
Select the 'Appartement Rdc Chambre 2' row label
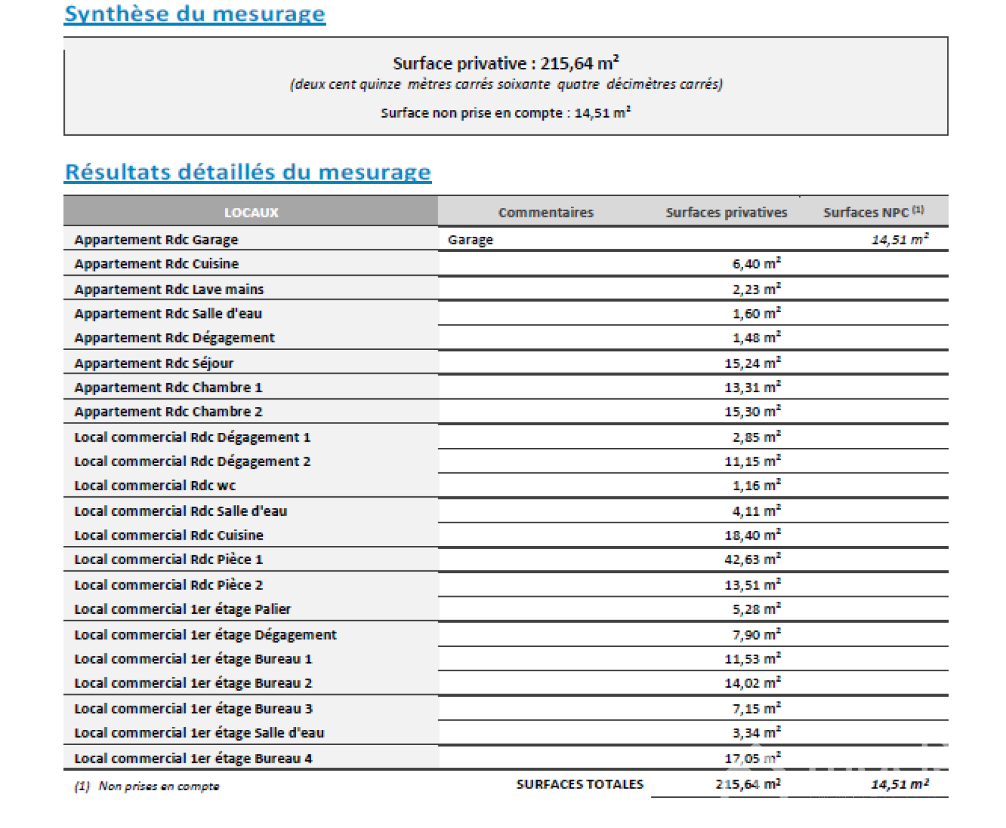tap(168, 411)
